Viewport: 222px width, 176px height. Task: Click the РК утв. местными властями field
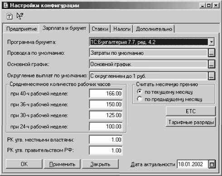click(x=106, y=140)
